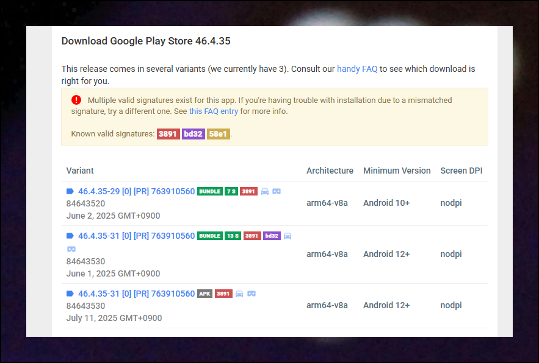The image size is (539, 363).
Task: Click the date June 2, 2025 GMT+0900
Action: coord(113,216)
